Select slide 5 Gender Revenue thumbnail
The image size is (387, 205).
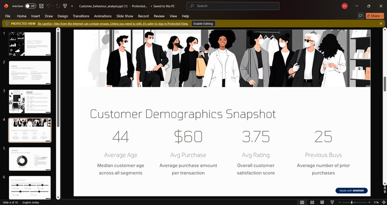tap(30, 159)
